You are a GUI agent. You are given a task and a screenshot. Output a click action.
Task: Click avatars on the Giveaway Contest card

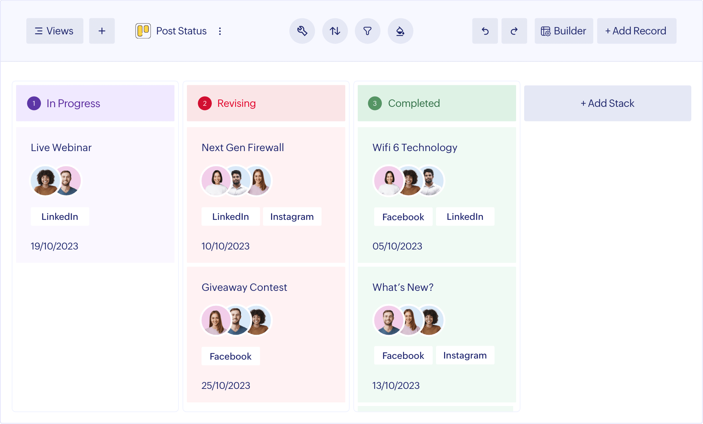pyautogui.click(x=237, y=320)
